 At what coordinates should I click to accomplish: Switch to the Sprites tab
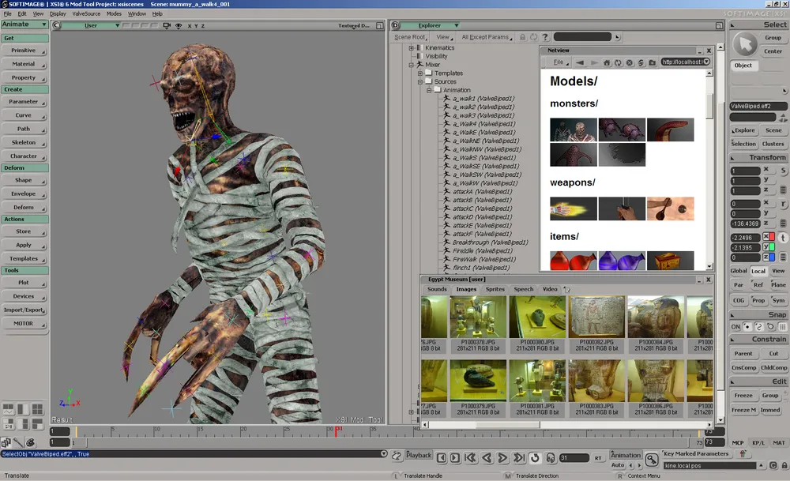[x=495, y=289]
